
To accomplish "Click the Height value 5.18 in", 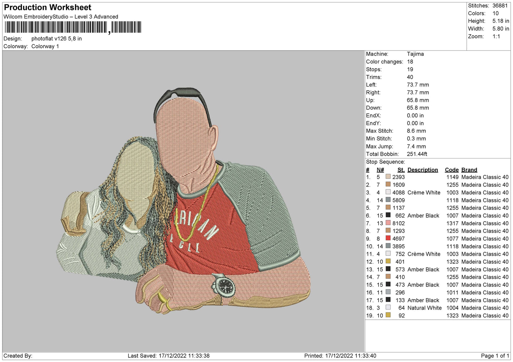I will (x=501, y=21).
